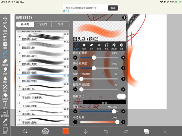Select the Text tool

pyautogui.click(x=5, y=104)
